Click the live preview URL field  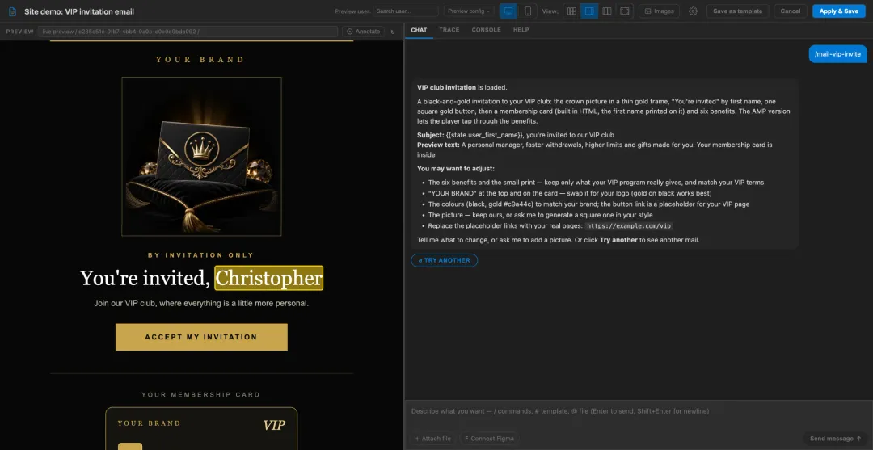click(188, 32)
